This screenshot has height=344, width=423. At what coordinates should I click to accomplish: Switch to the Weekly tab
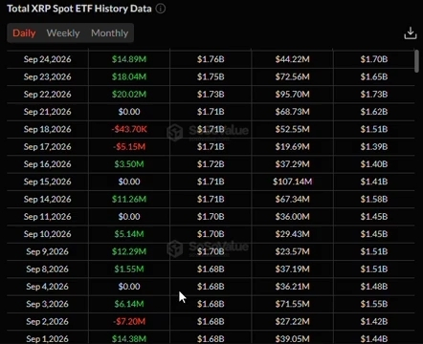63,32
